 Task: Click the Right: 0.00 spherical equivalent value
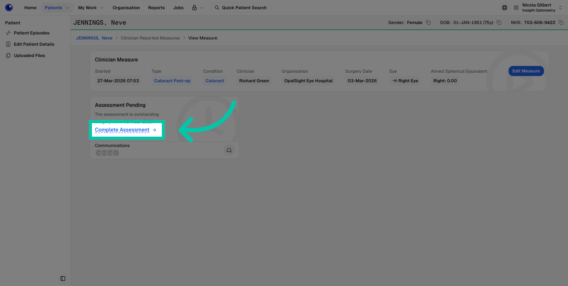445,81
